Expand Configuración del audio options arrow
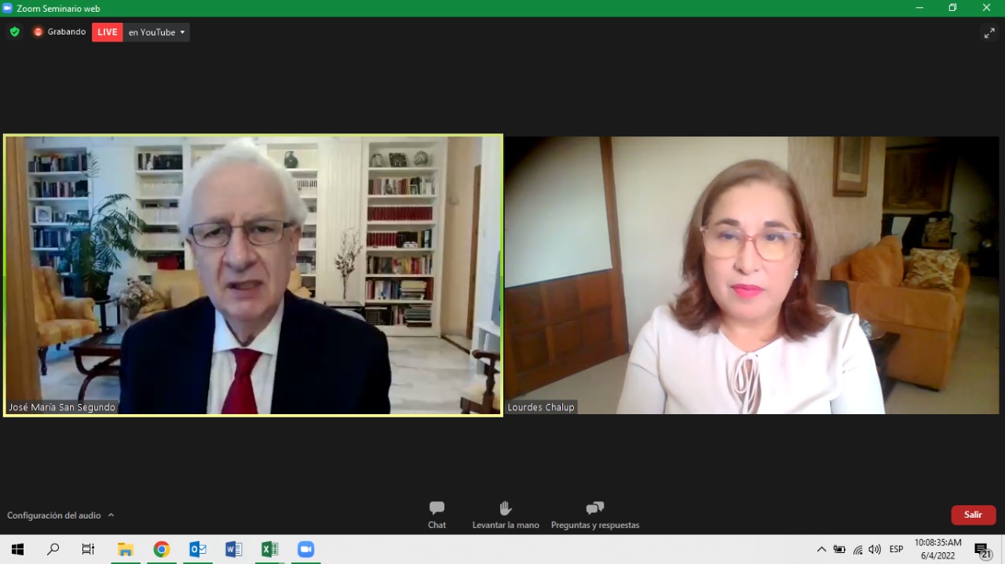Viewport: 1005px width, 564px height. click(x=111, y=515)
